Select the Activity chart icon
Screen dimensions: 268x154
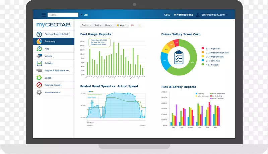coord(39,63)
